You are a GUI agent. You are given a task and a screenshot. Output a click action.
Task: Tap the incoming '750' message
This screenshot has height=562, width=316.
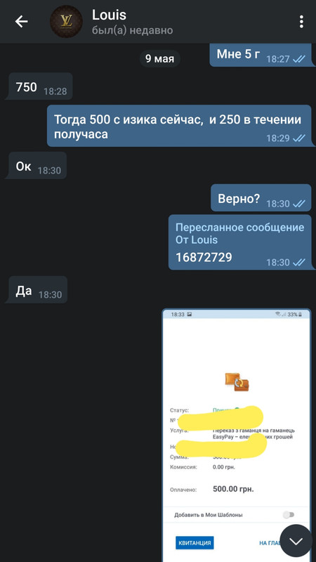tap(39, 86)
